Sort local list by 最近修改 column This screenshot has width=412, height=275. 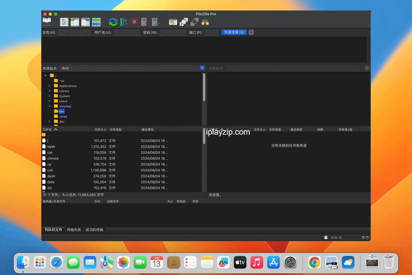click(156, 130)
